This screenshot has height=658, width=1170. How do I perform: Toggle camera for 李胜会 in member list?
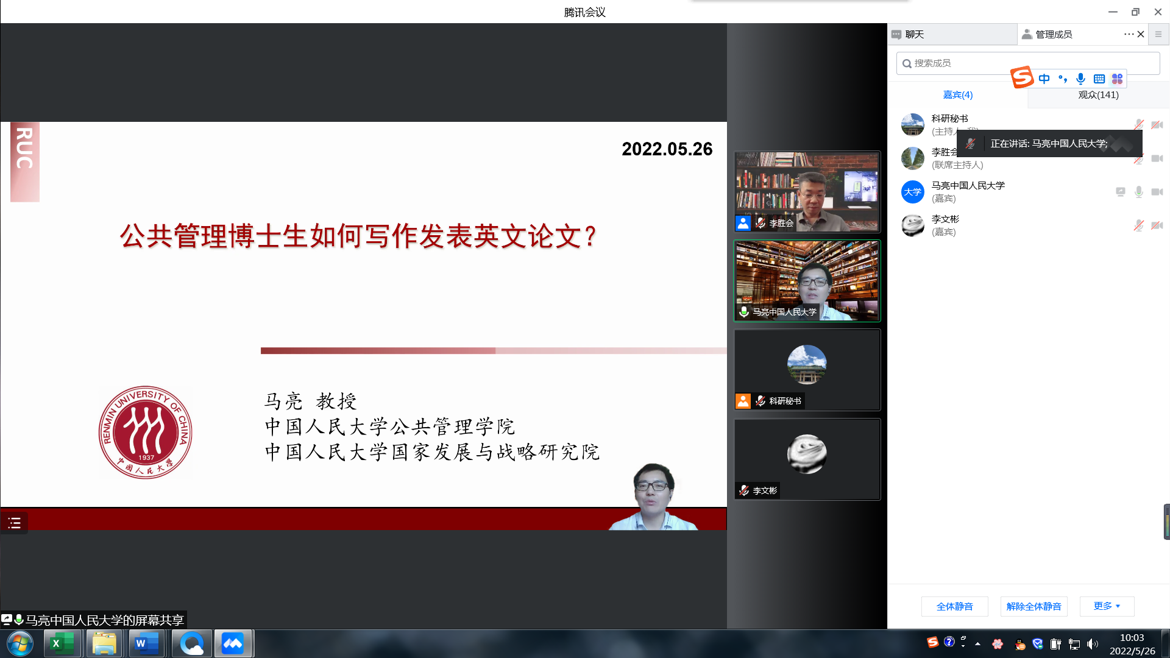pyautogui.click(x=1157, y=158)
